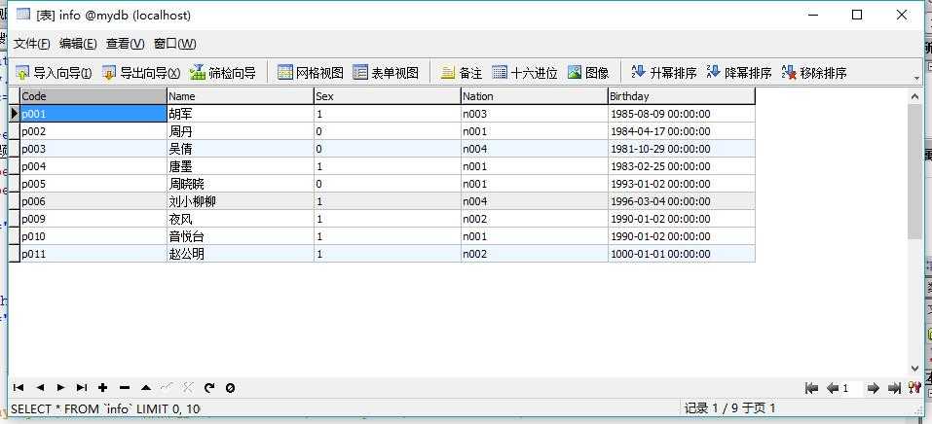Go to next record icon
This screenshot has width=932, height=424.
[x=60, y=388]
